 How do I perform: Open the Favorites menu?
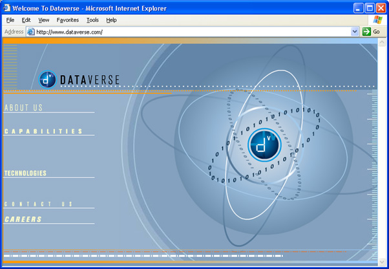point(67,20)
